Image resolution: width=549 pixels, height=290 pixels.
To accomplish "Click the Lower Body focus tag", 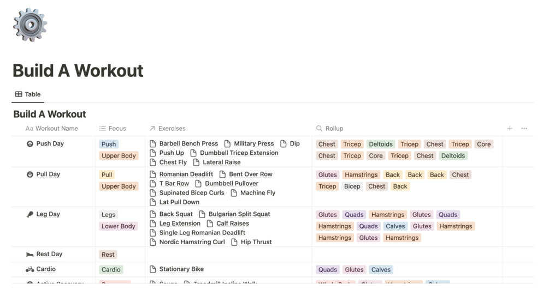I will click(x=119, y=226).
